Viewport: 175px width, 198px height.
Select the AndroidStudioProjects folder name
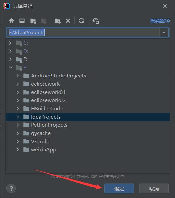click(59, 76)
